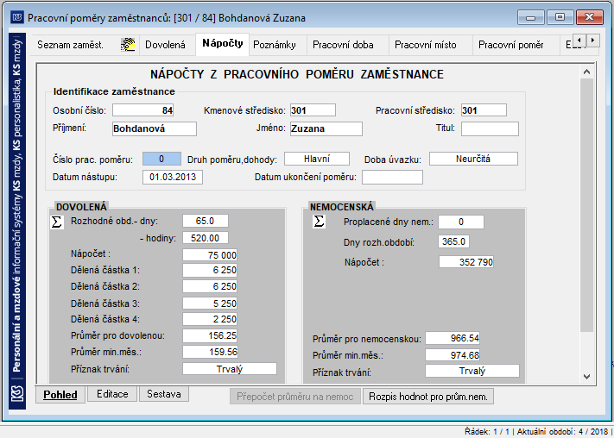614x438 pixels.
Task: Switch to Editace mode
Action: (x=112, y=394)
